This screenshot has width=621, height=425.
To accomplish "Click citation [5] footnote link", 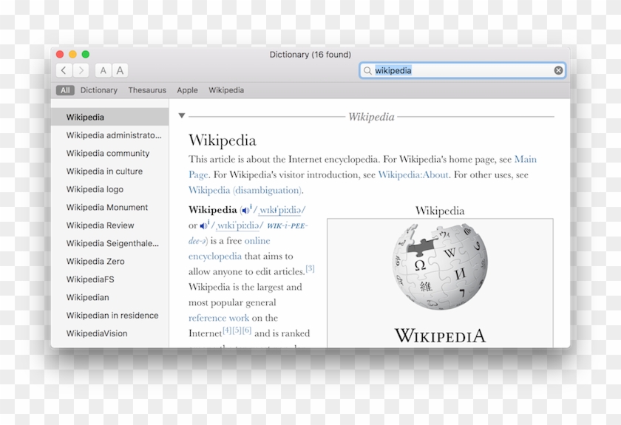I will (x=237, y=330).
